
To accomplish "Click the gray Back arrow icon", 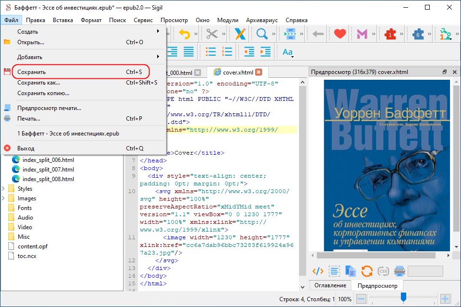I will point(318,34).
